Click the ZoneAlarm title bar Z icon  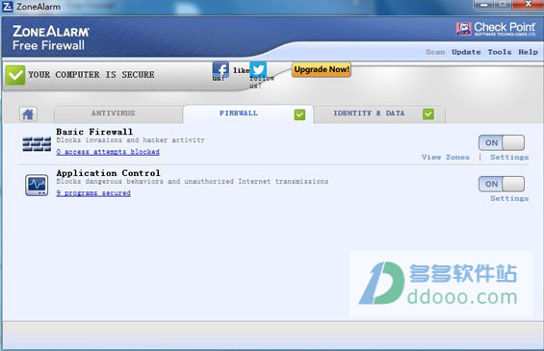click(8, 7)
